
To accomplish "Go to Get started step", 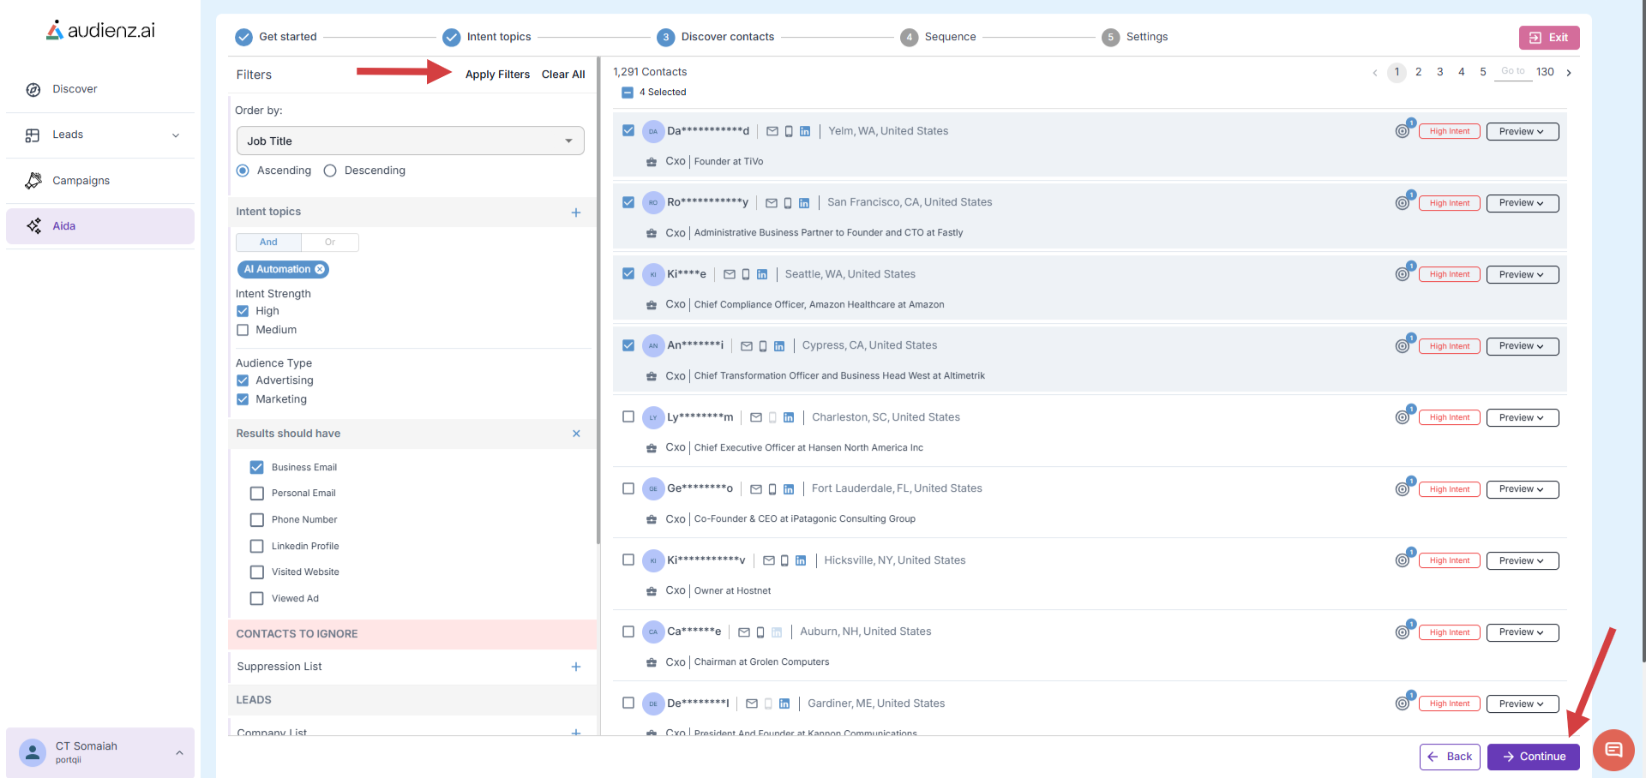I will coord(276,37).
